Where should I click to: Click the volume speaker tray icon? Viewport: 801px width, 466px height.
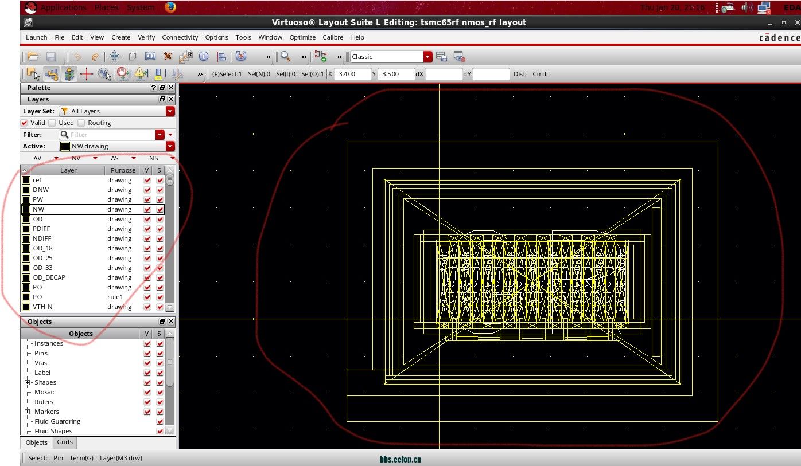747,7
